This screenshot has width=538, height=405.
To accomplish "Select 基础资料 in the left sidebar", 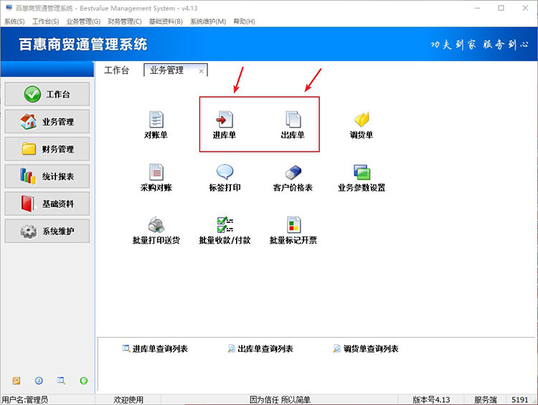I will 47,204.
